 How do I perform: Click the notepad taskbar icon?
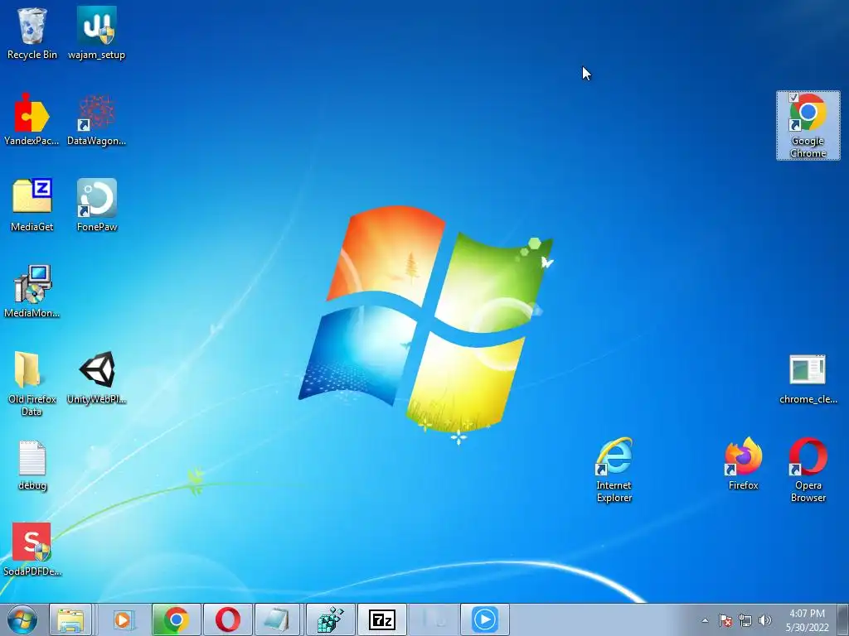point(278,619)
